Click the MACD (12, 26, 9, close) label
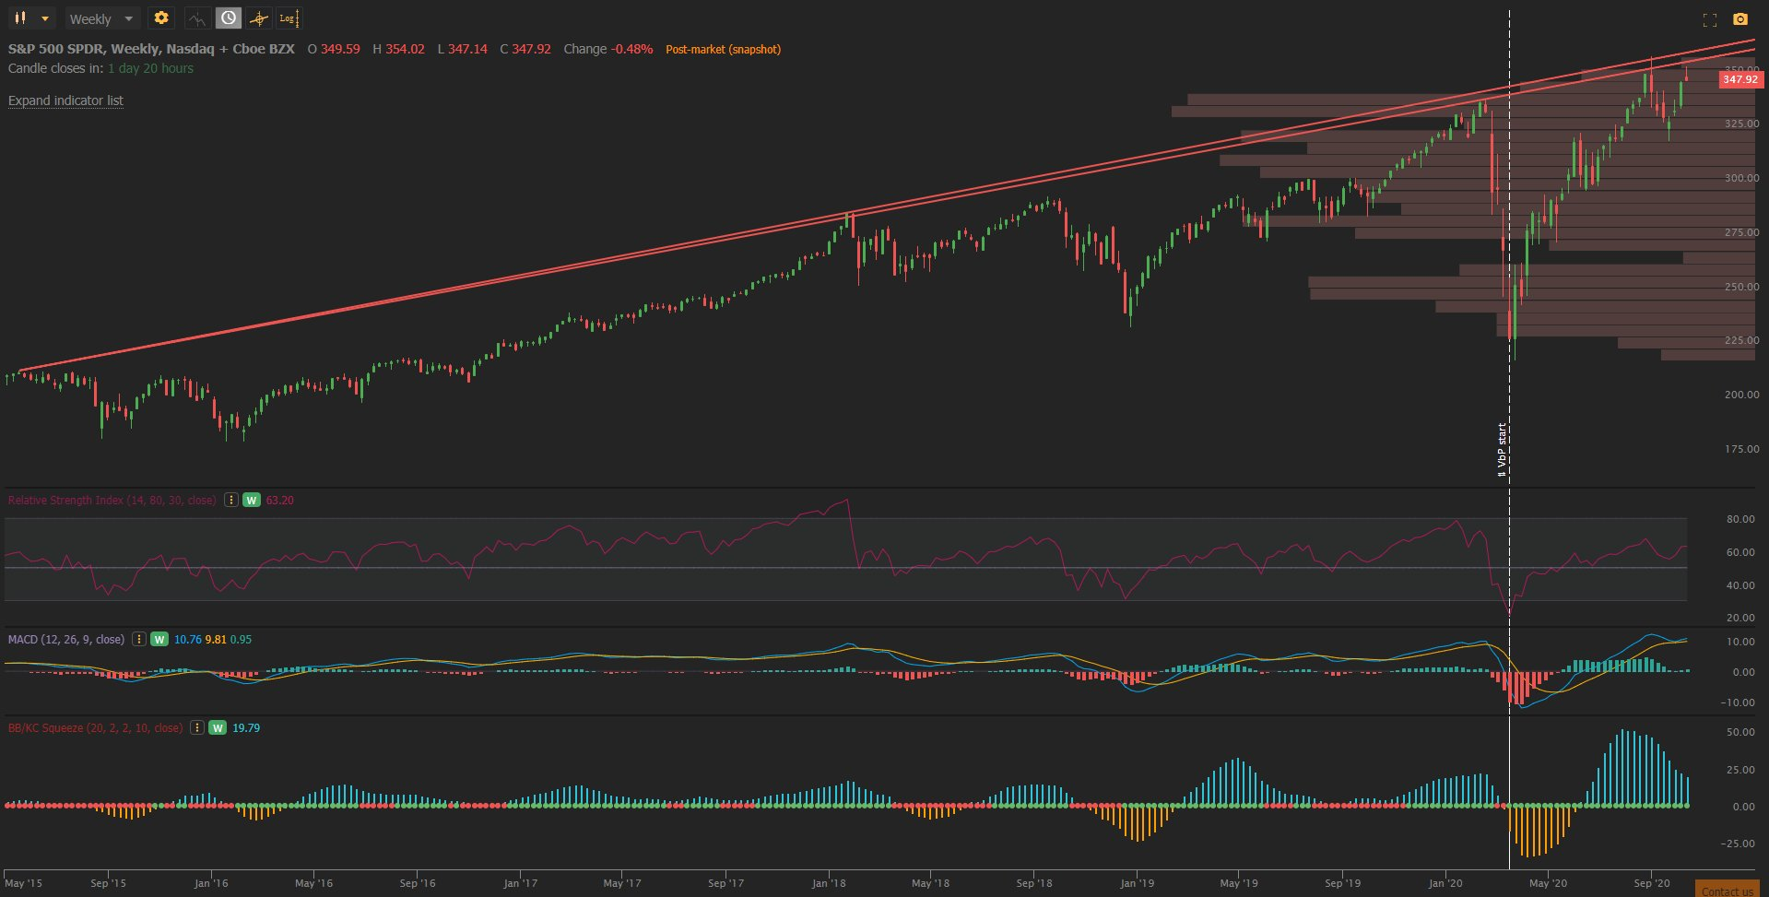This screenshot has height=897, width=1769. pyautogui.click(x=65, y=639)
